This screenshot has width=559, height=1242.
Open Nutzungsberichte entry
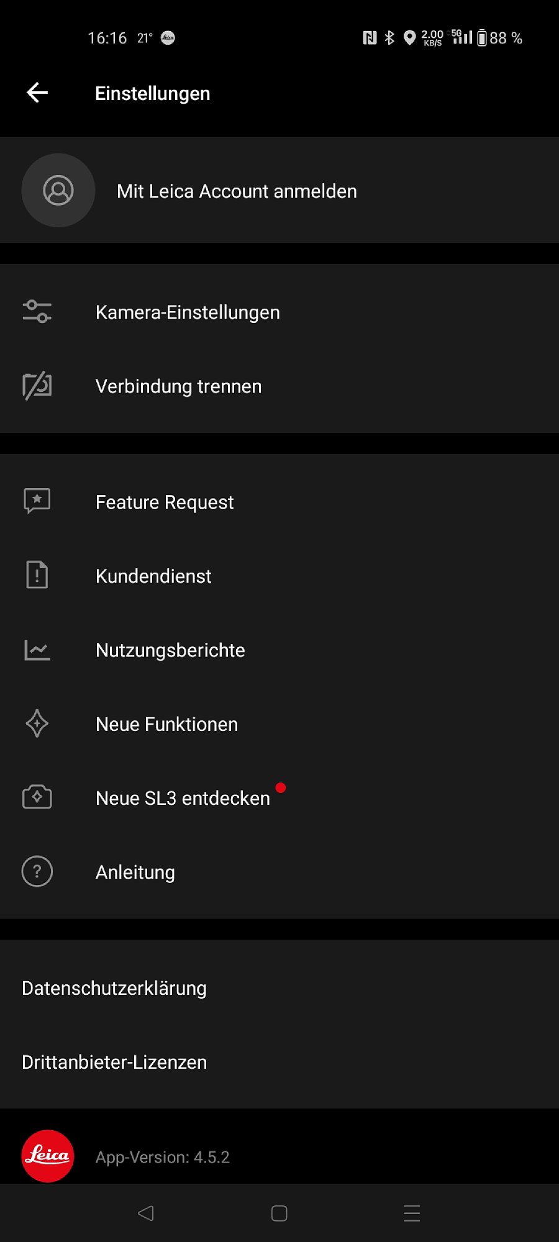[170, 650]
